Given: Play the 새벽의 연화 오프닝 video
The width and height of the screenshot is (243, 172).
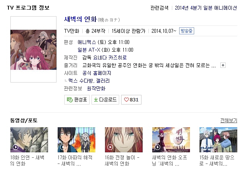Looking at the screenshot, I should pos(171,140).
